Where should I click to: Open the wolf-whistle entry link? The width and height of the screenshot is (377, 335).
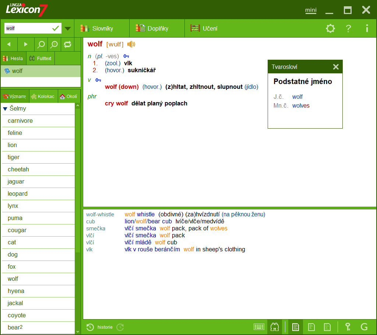[x=100, y=214]
